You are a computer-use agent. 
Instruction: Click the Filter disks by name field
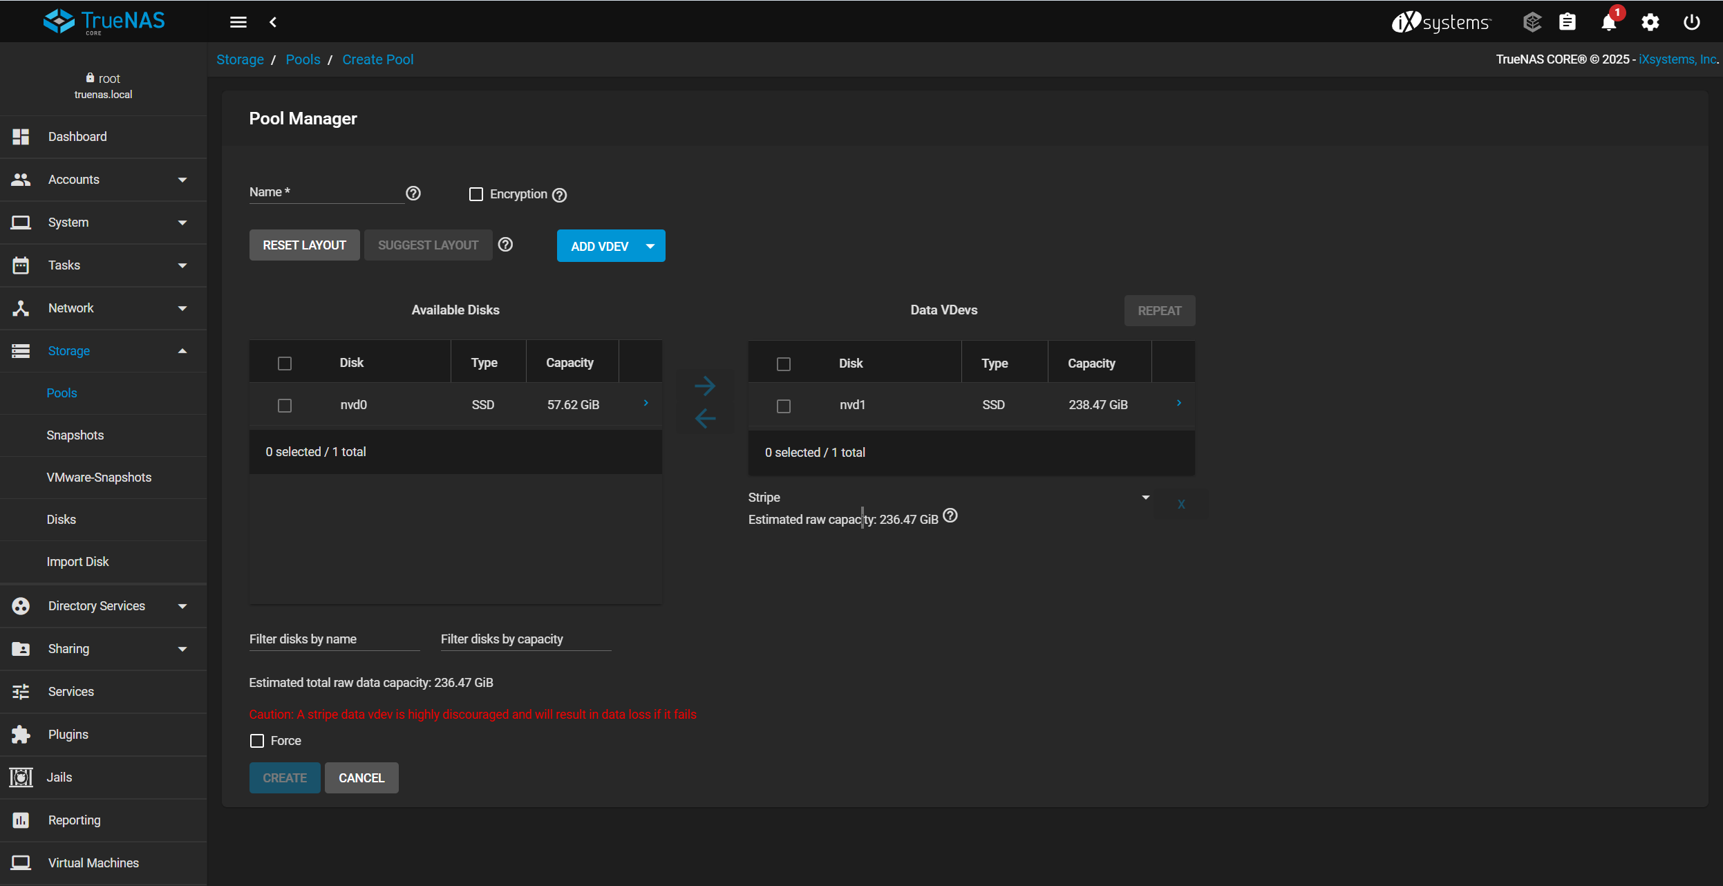point(334,639)
